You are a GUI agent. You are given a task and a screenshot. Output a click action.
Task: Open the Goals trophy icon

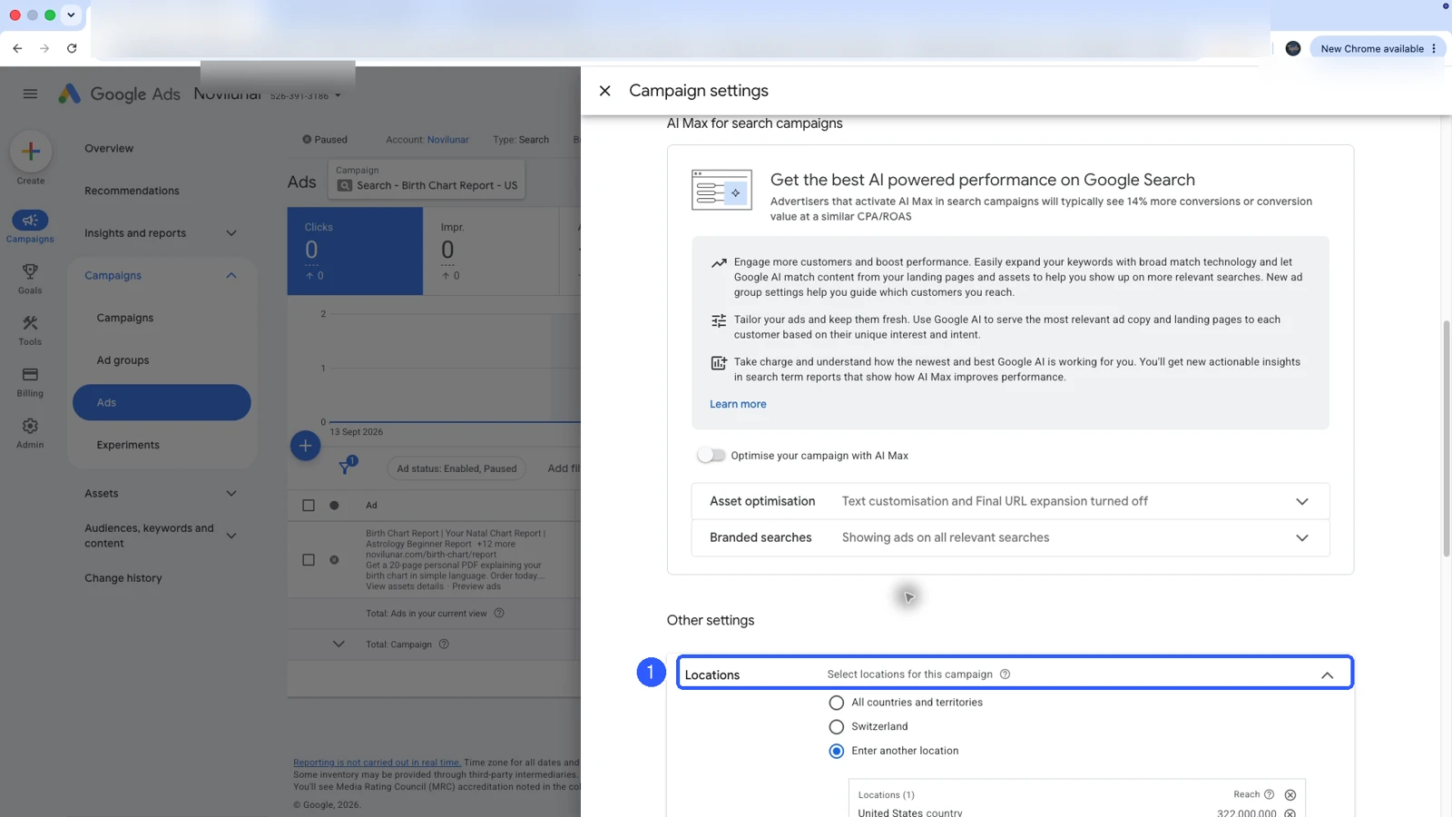point(30,271)
